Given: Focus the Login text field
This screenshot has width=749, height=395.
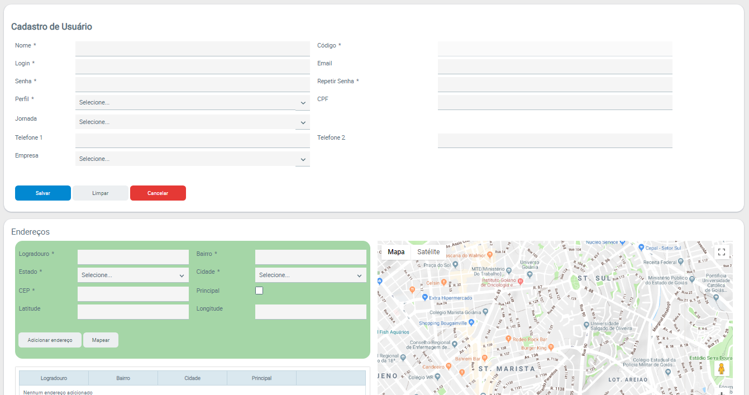Looking at the screenshot, I should [192, 66].
